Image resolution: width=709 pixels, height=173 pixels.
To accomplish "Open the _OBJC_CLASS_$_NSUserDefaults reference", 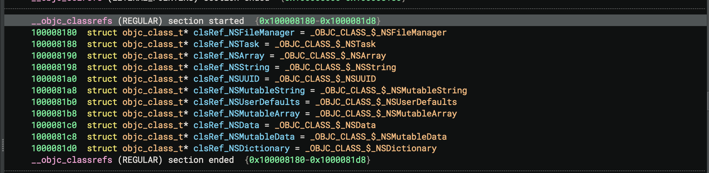I will click(386, 102).
